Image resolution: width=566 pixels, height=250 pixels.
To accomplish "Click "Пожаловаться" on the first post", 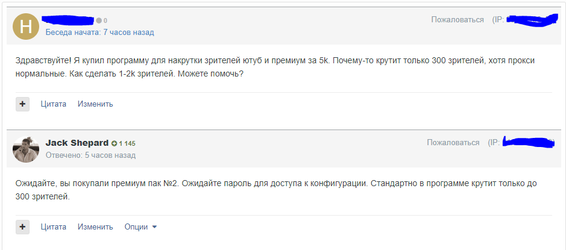I will point(458,20).
